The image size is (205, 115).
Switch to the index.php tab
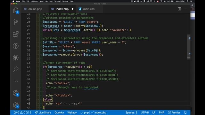pos(62,9)
